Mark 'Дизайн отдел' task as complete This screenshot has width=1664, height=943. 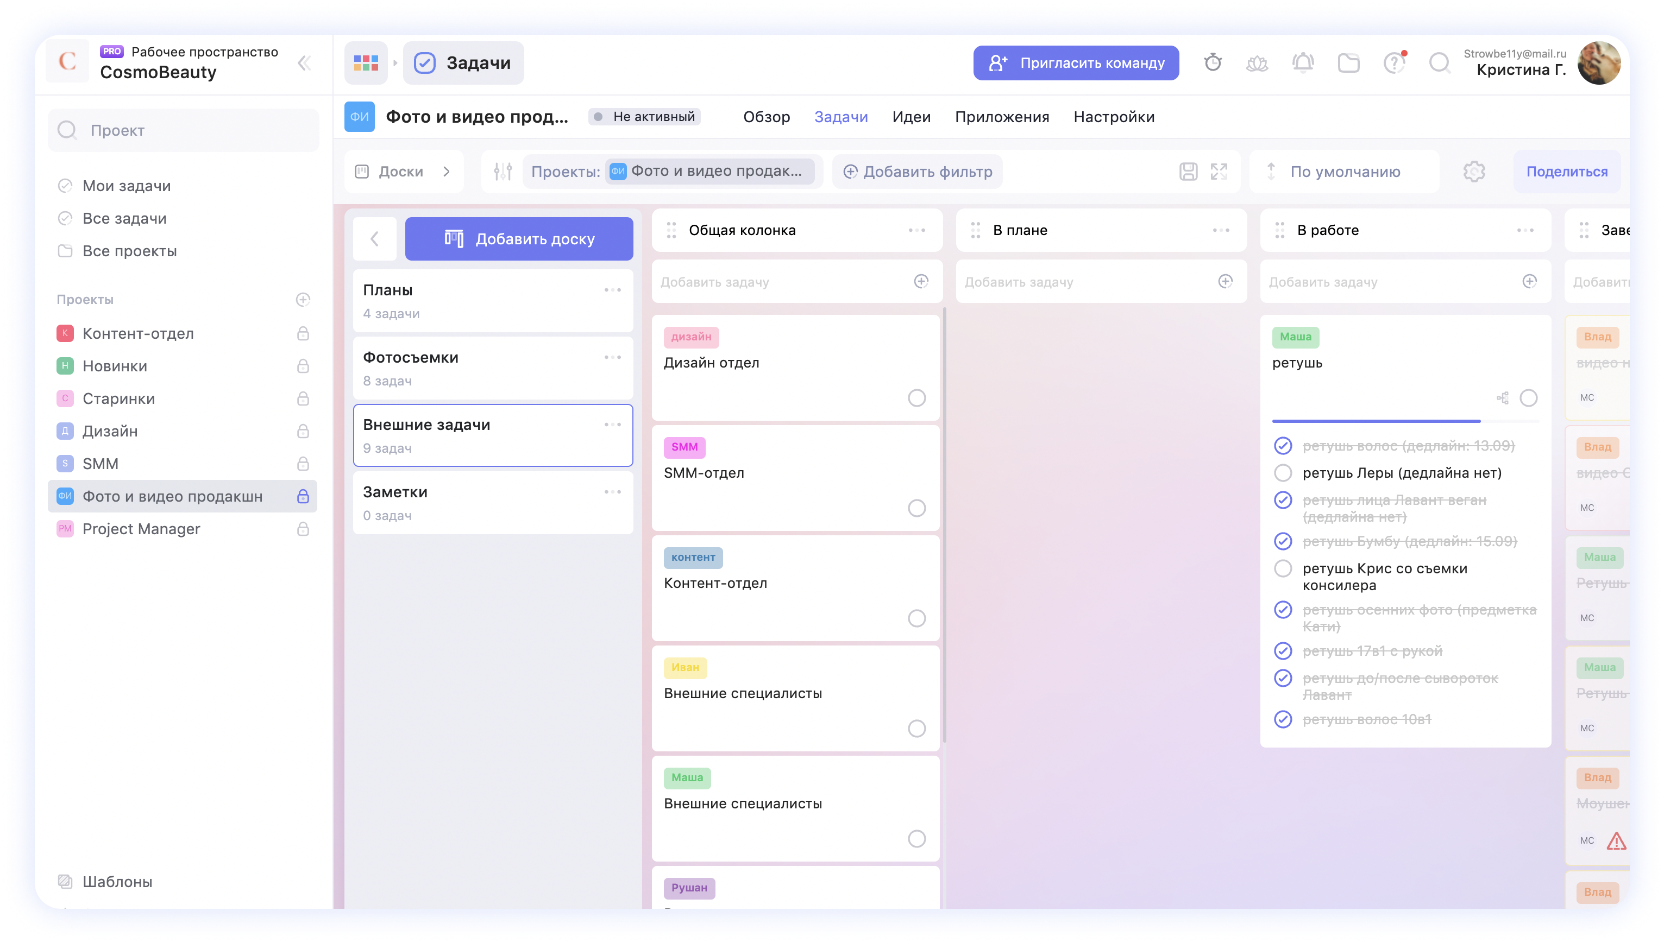pos(916,397)
